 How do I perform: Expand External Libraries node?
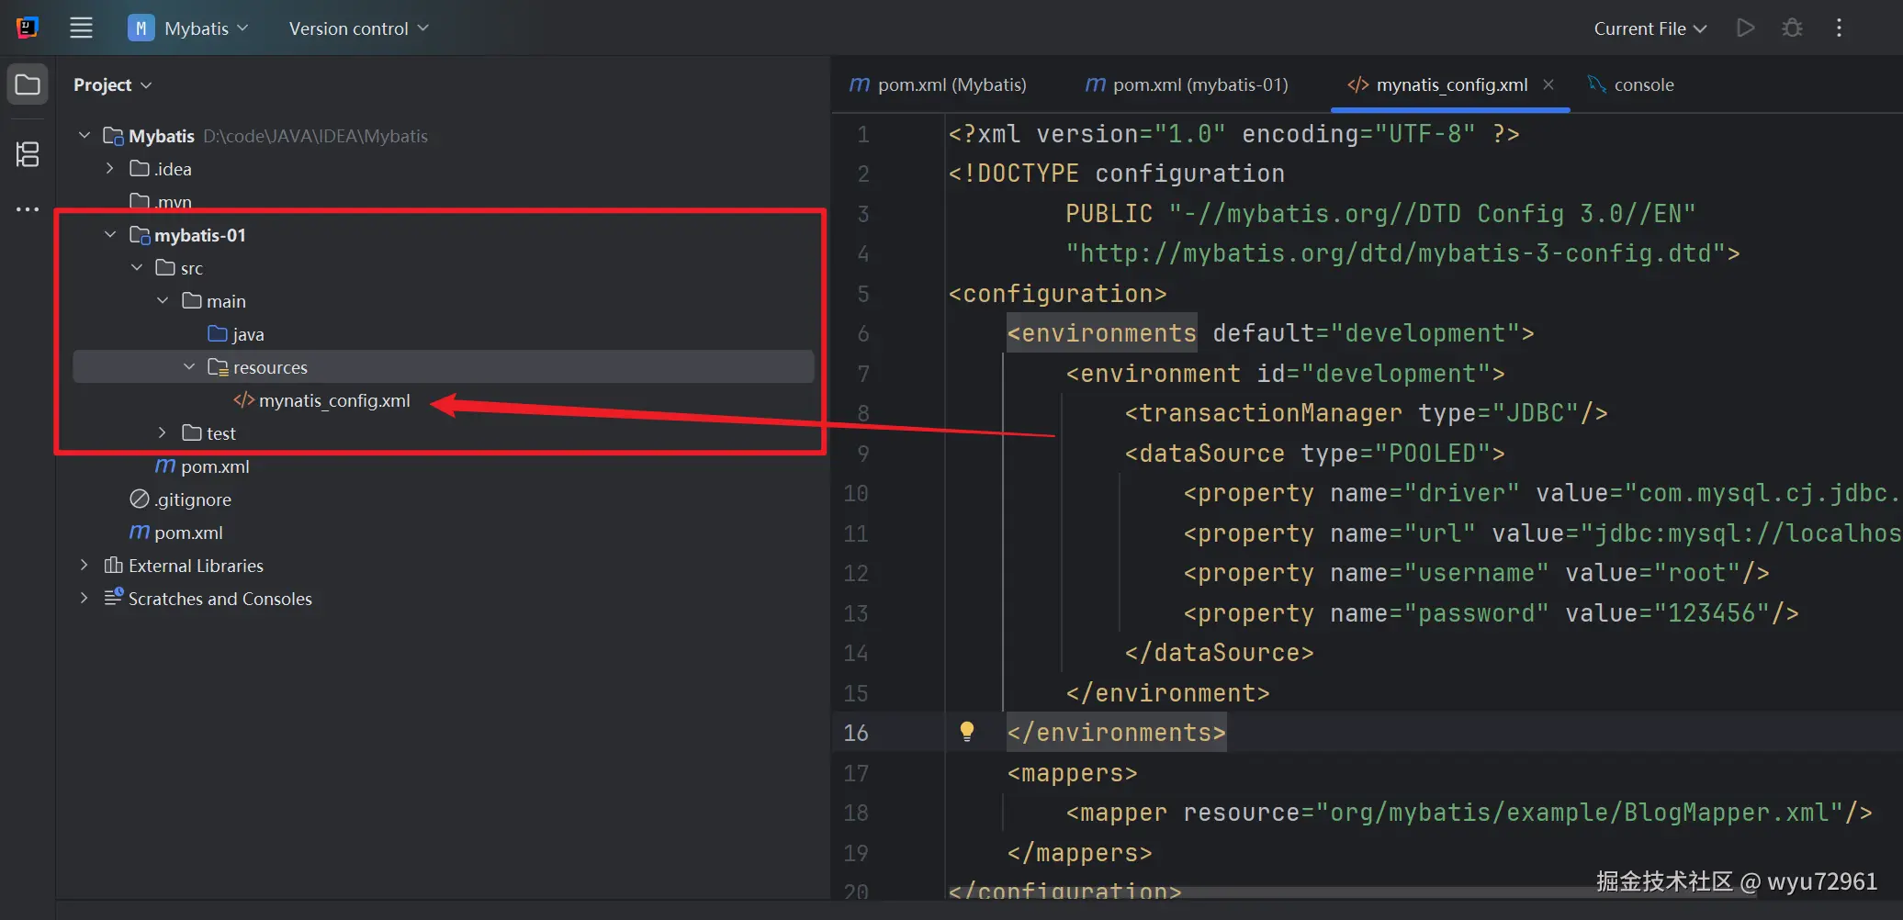tap(84, 566)
